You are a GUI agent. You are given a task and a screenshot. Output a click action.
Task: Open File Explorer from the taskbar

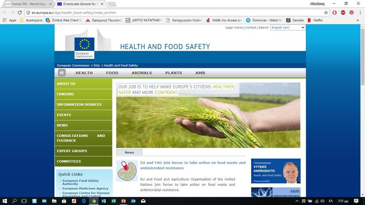pos(54,201)
